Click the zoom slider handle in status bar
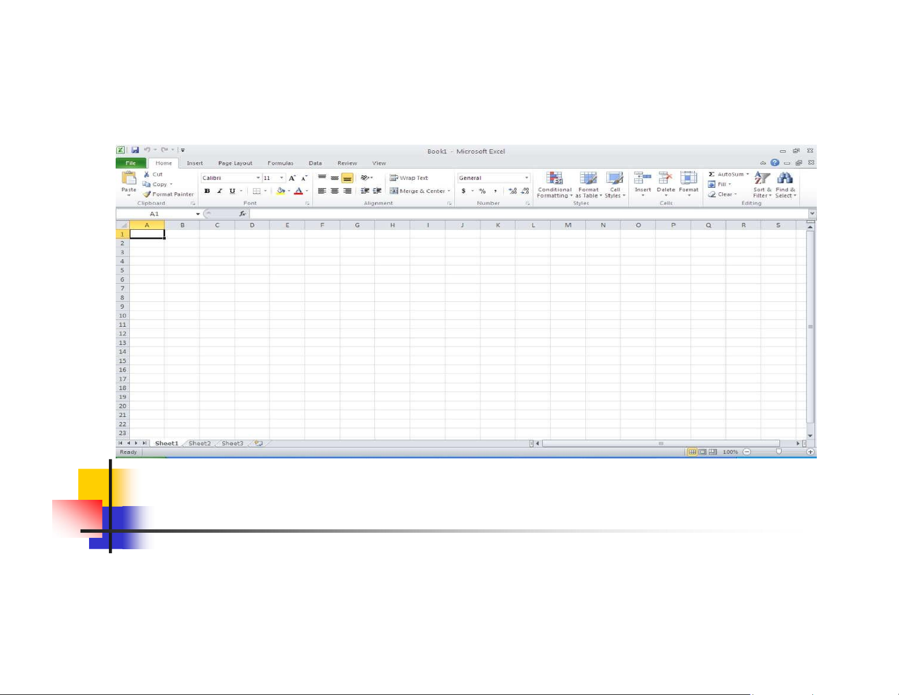This screenshot has height=695, width=899. 779,452
